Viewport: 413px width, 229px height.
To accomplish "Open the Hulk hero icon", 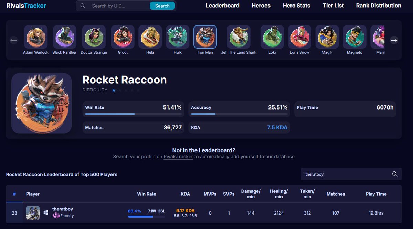I will pyautogui.click(x=178, y=37).
